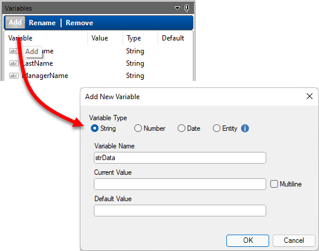This screenshot has height=251, width=319.
Task: Click the string icon beside ManagerName
Action: (13, 76)
